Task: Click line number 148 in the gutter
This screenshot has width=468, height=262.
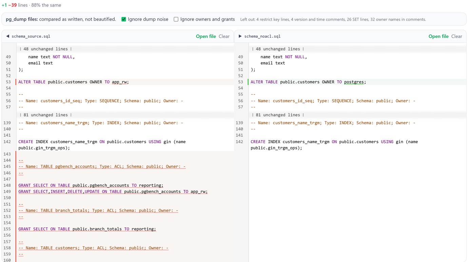Action: pos(7,185)
